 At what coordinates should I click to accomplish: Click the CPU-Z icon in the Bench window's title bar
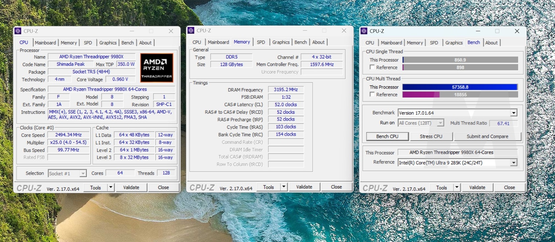pos(364,31)
